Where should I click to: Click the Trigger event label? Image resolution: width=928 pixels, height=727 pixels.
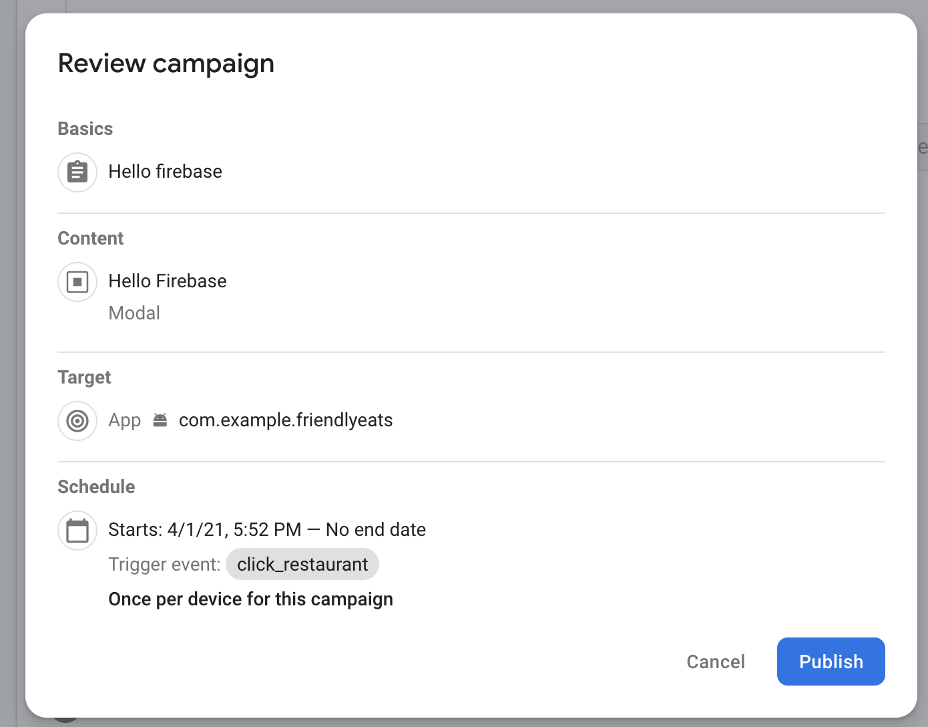(x=164, y=565)
